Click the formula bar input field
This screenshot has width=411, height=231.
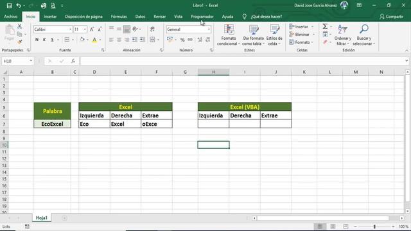242,61
